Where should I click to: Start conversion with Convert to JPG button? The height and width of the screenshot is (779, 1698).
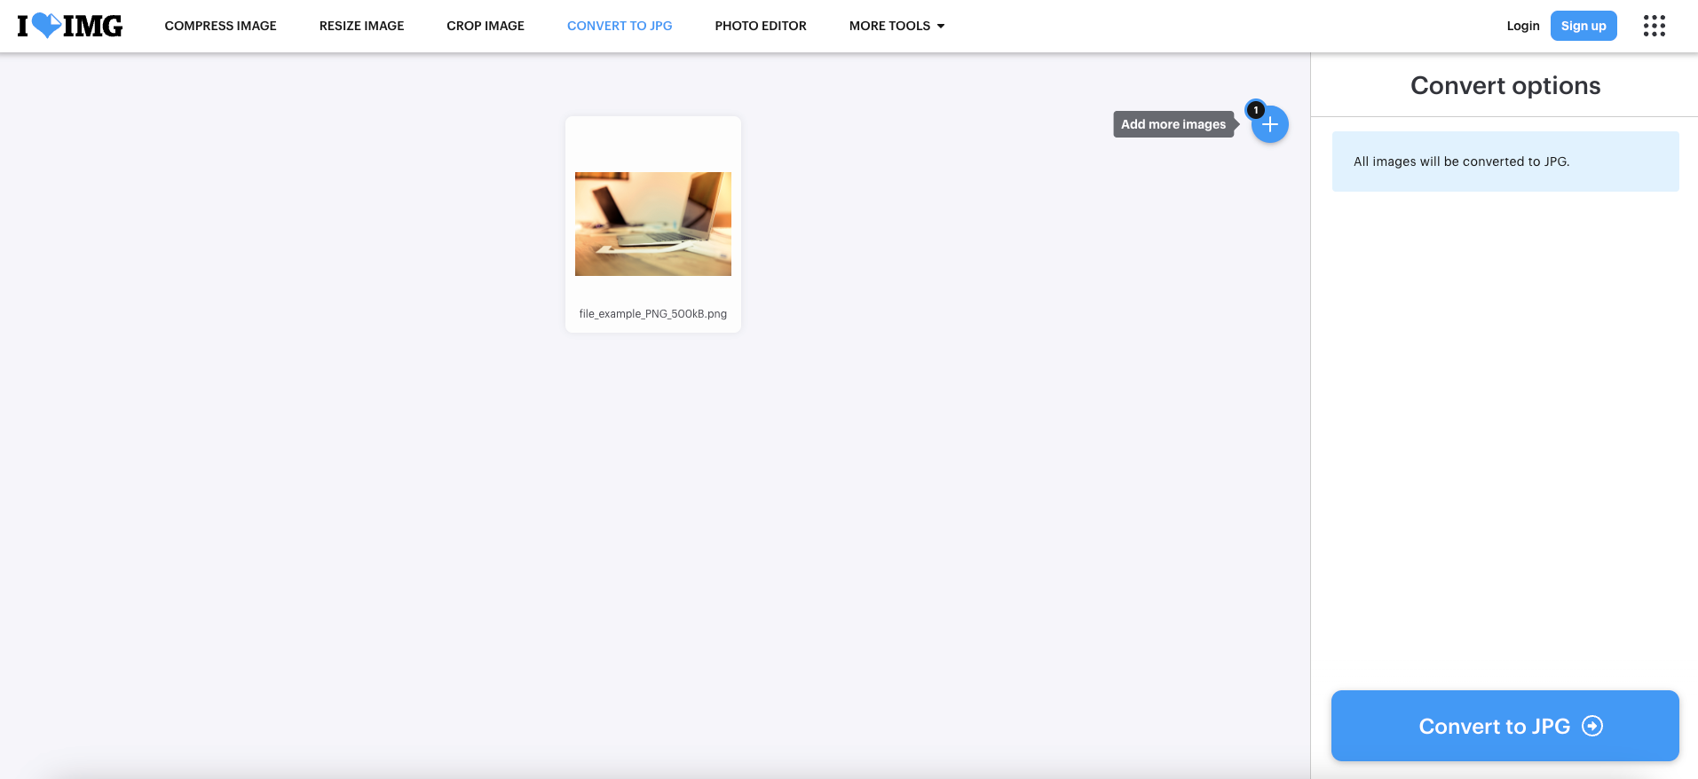tap(1505, 726)
